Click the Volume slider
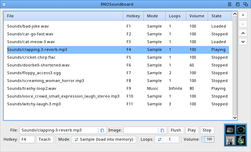Image resolution: width=251 pixels, height=152 pixels. (208, 139)
